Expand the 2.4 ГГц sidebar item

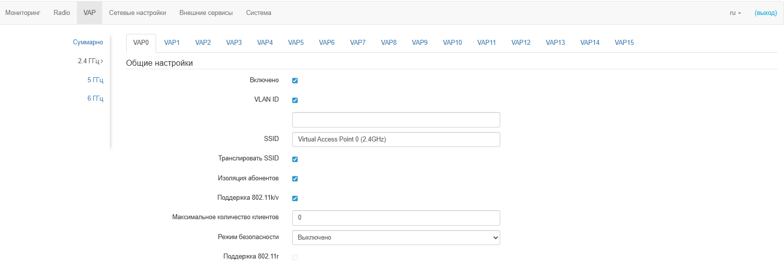pos(90,61)
